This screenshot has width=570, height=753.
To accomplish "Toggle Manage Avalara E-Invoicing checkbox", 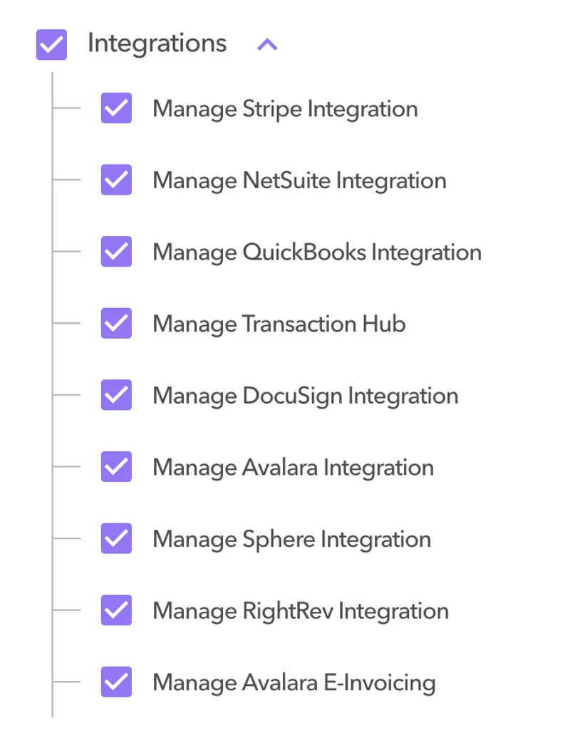I will (x=116, y=682).
